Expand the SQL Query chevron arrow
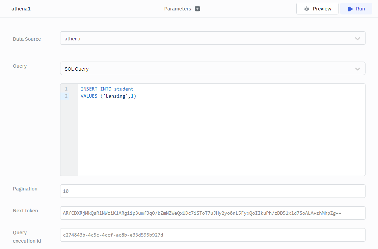 point(357,69)
